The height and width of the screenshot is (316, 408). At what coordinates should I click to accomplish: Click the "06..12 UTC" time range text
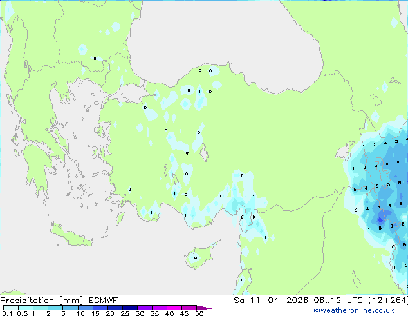[x=338, y=301]
